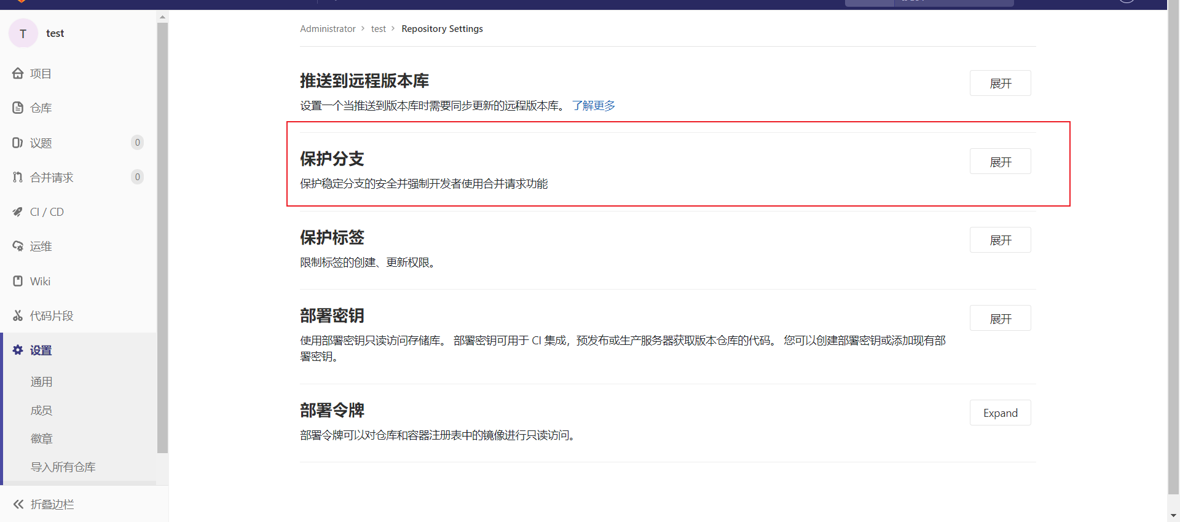Image resolution: width=1180 pixels, height=522 pixels.
Task: Open the 运维 menu item
Action: point(78,246)
